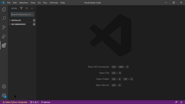Image resolution: width=185 pixels, height=104 pixels.
Task: Click the INSTALLED count badge
Action: [34, 20]
